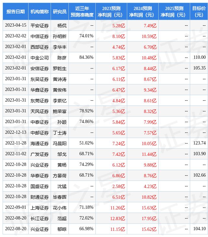
Task: Click the 2022-12-13 report date
Action: (x=16, y=132)
